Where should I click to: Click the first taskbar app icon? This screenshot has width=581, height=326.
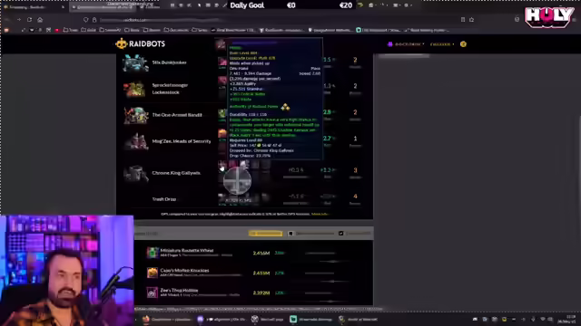click(x=146, y=320)
